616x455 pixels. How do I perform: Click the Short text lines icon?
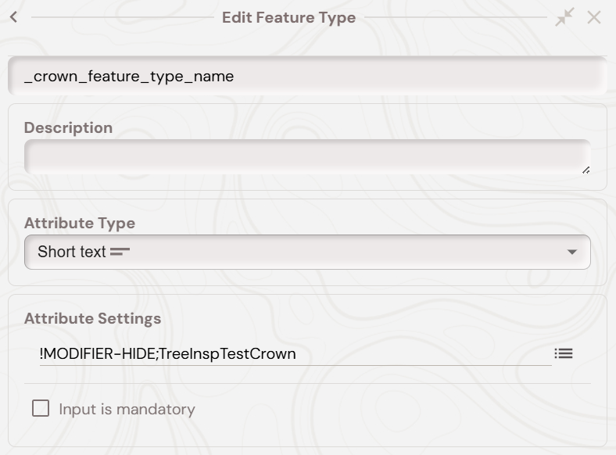tap(120, 252)
